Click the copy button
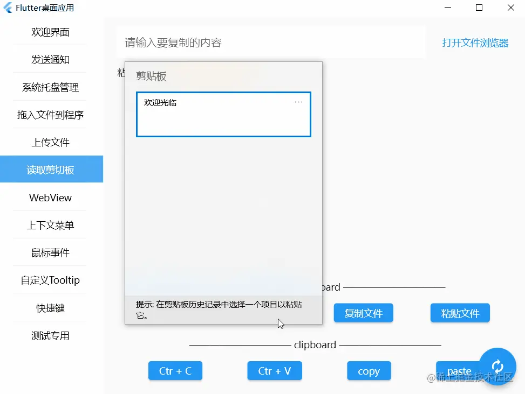Viewport: 525px width, 394px height. click(369, 371)
